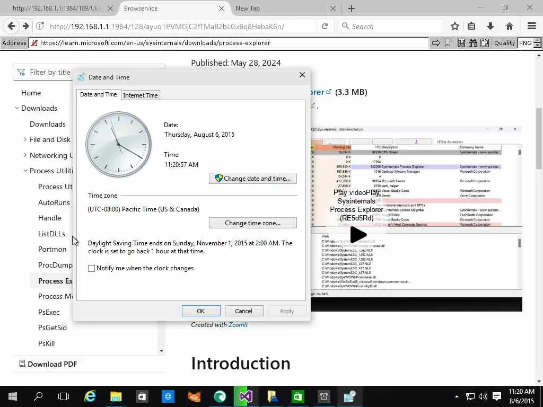Click Browservice go arrow beside address field
This screenshot has height=407, width=543.
(436, 43)
